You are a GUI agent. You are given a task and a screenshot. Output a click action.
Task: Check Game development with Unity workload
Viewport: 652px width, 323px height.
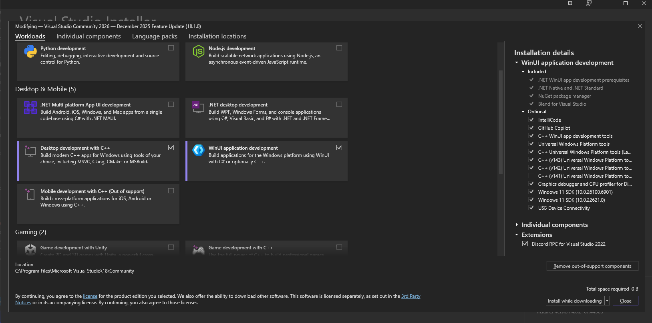point(171,247)
